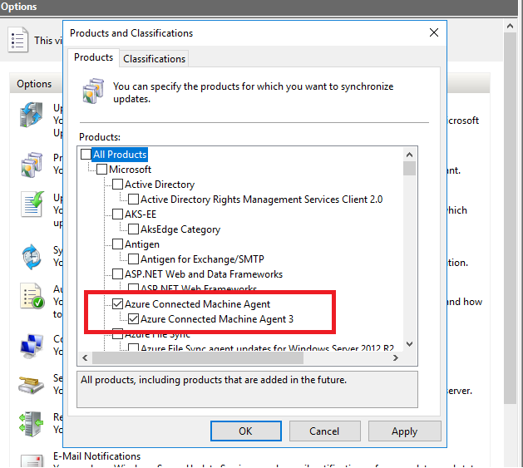523x468 pixels.
Task: Select the 'AksEdge Category' tree label
Action: [180, 229]
